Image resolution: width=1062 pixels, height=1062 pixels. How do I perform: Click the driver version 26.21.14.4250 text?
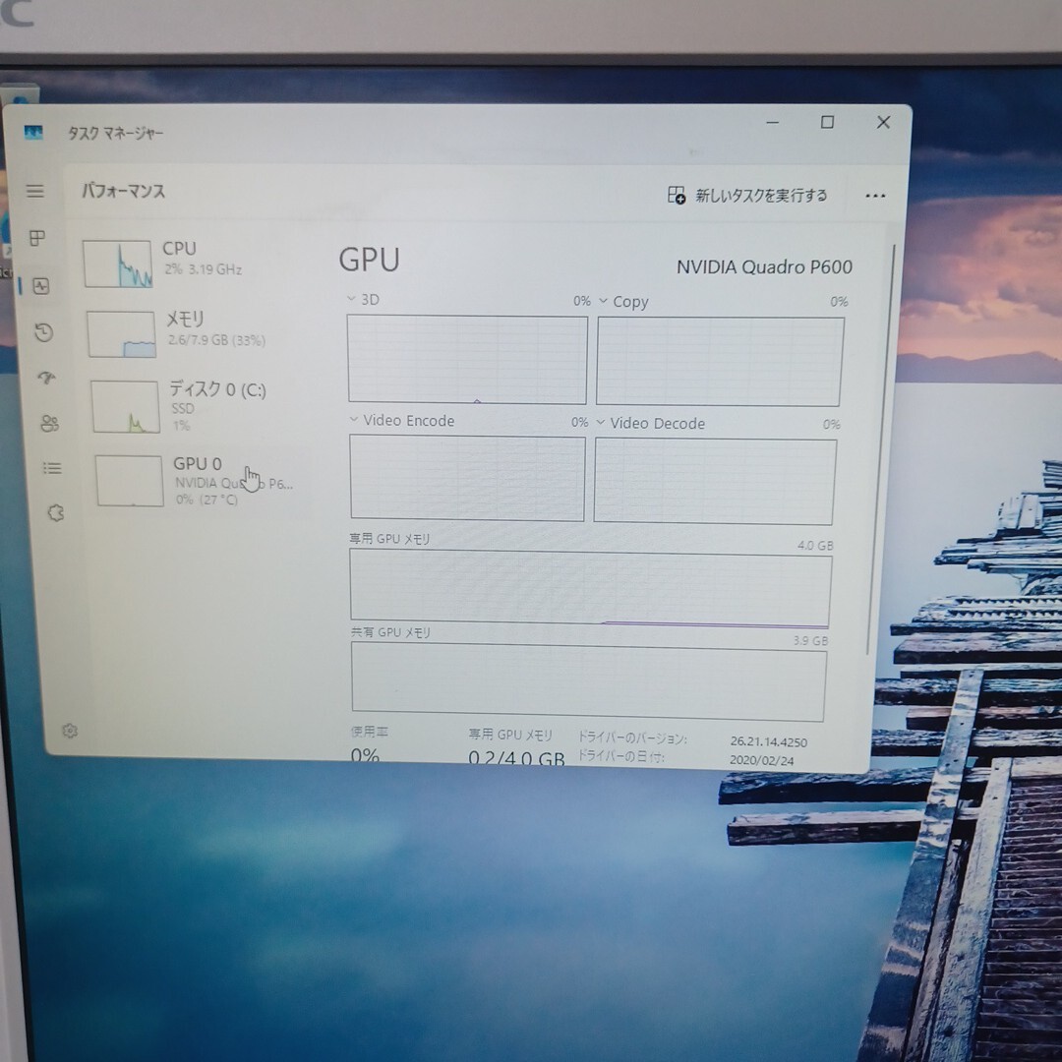[768, 742]
